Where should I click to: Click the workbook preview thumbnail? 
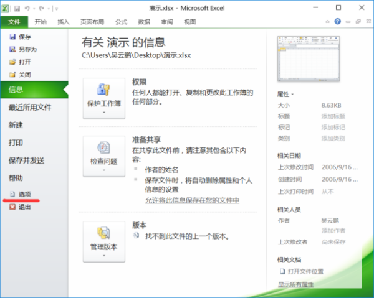tap(309, 58)
